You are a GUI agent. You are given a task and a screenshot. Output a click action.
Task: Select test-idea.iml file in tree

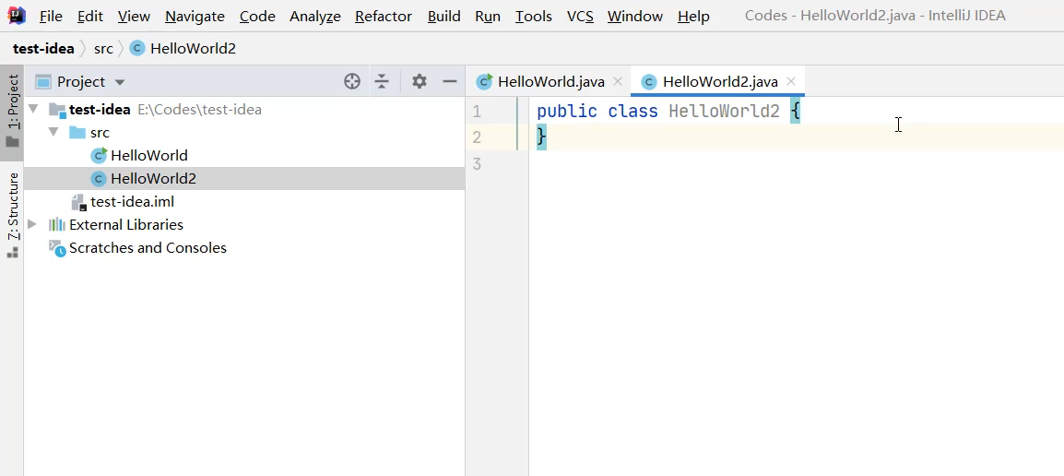[132, 201]
